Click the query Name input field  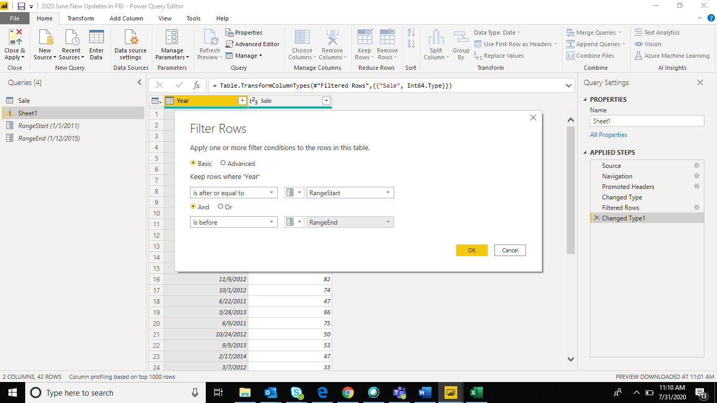pos(647,121)
